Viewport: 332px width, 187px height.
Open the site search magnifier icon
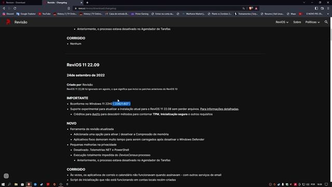326,22
